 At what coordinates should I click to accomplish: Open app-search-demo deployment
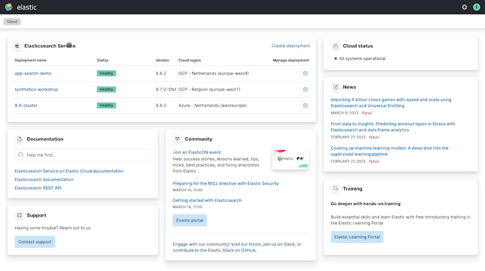tap(33, 73)
